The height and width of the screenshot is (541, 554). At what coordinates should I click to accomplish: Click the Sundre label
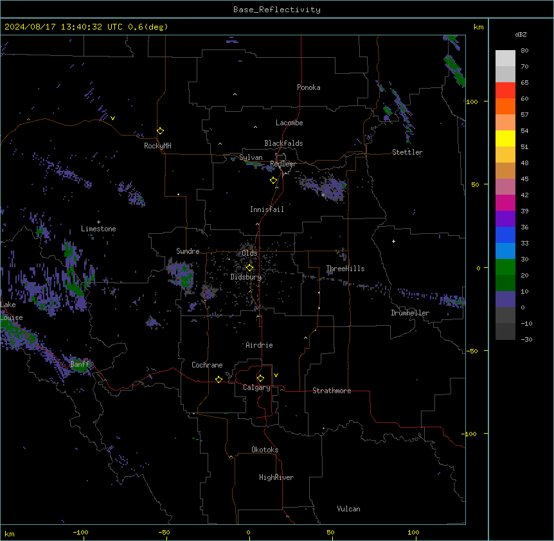pyautogui.click(x=188, y=251)
